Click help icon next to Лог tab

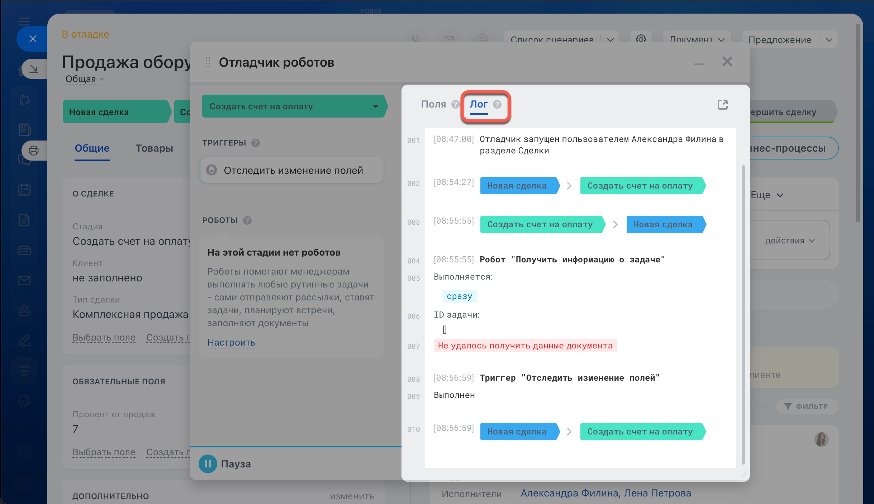497,104
